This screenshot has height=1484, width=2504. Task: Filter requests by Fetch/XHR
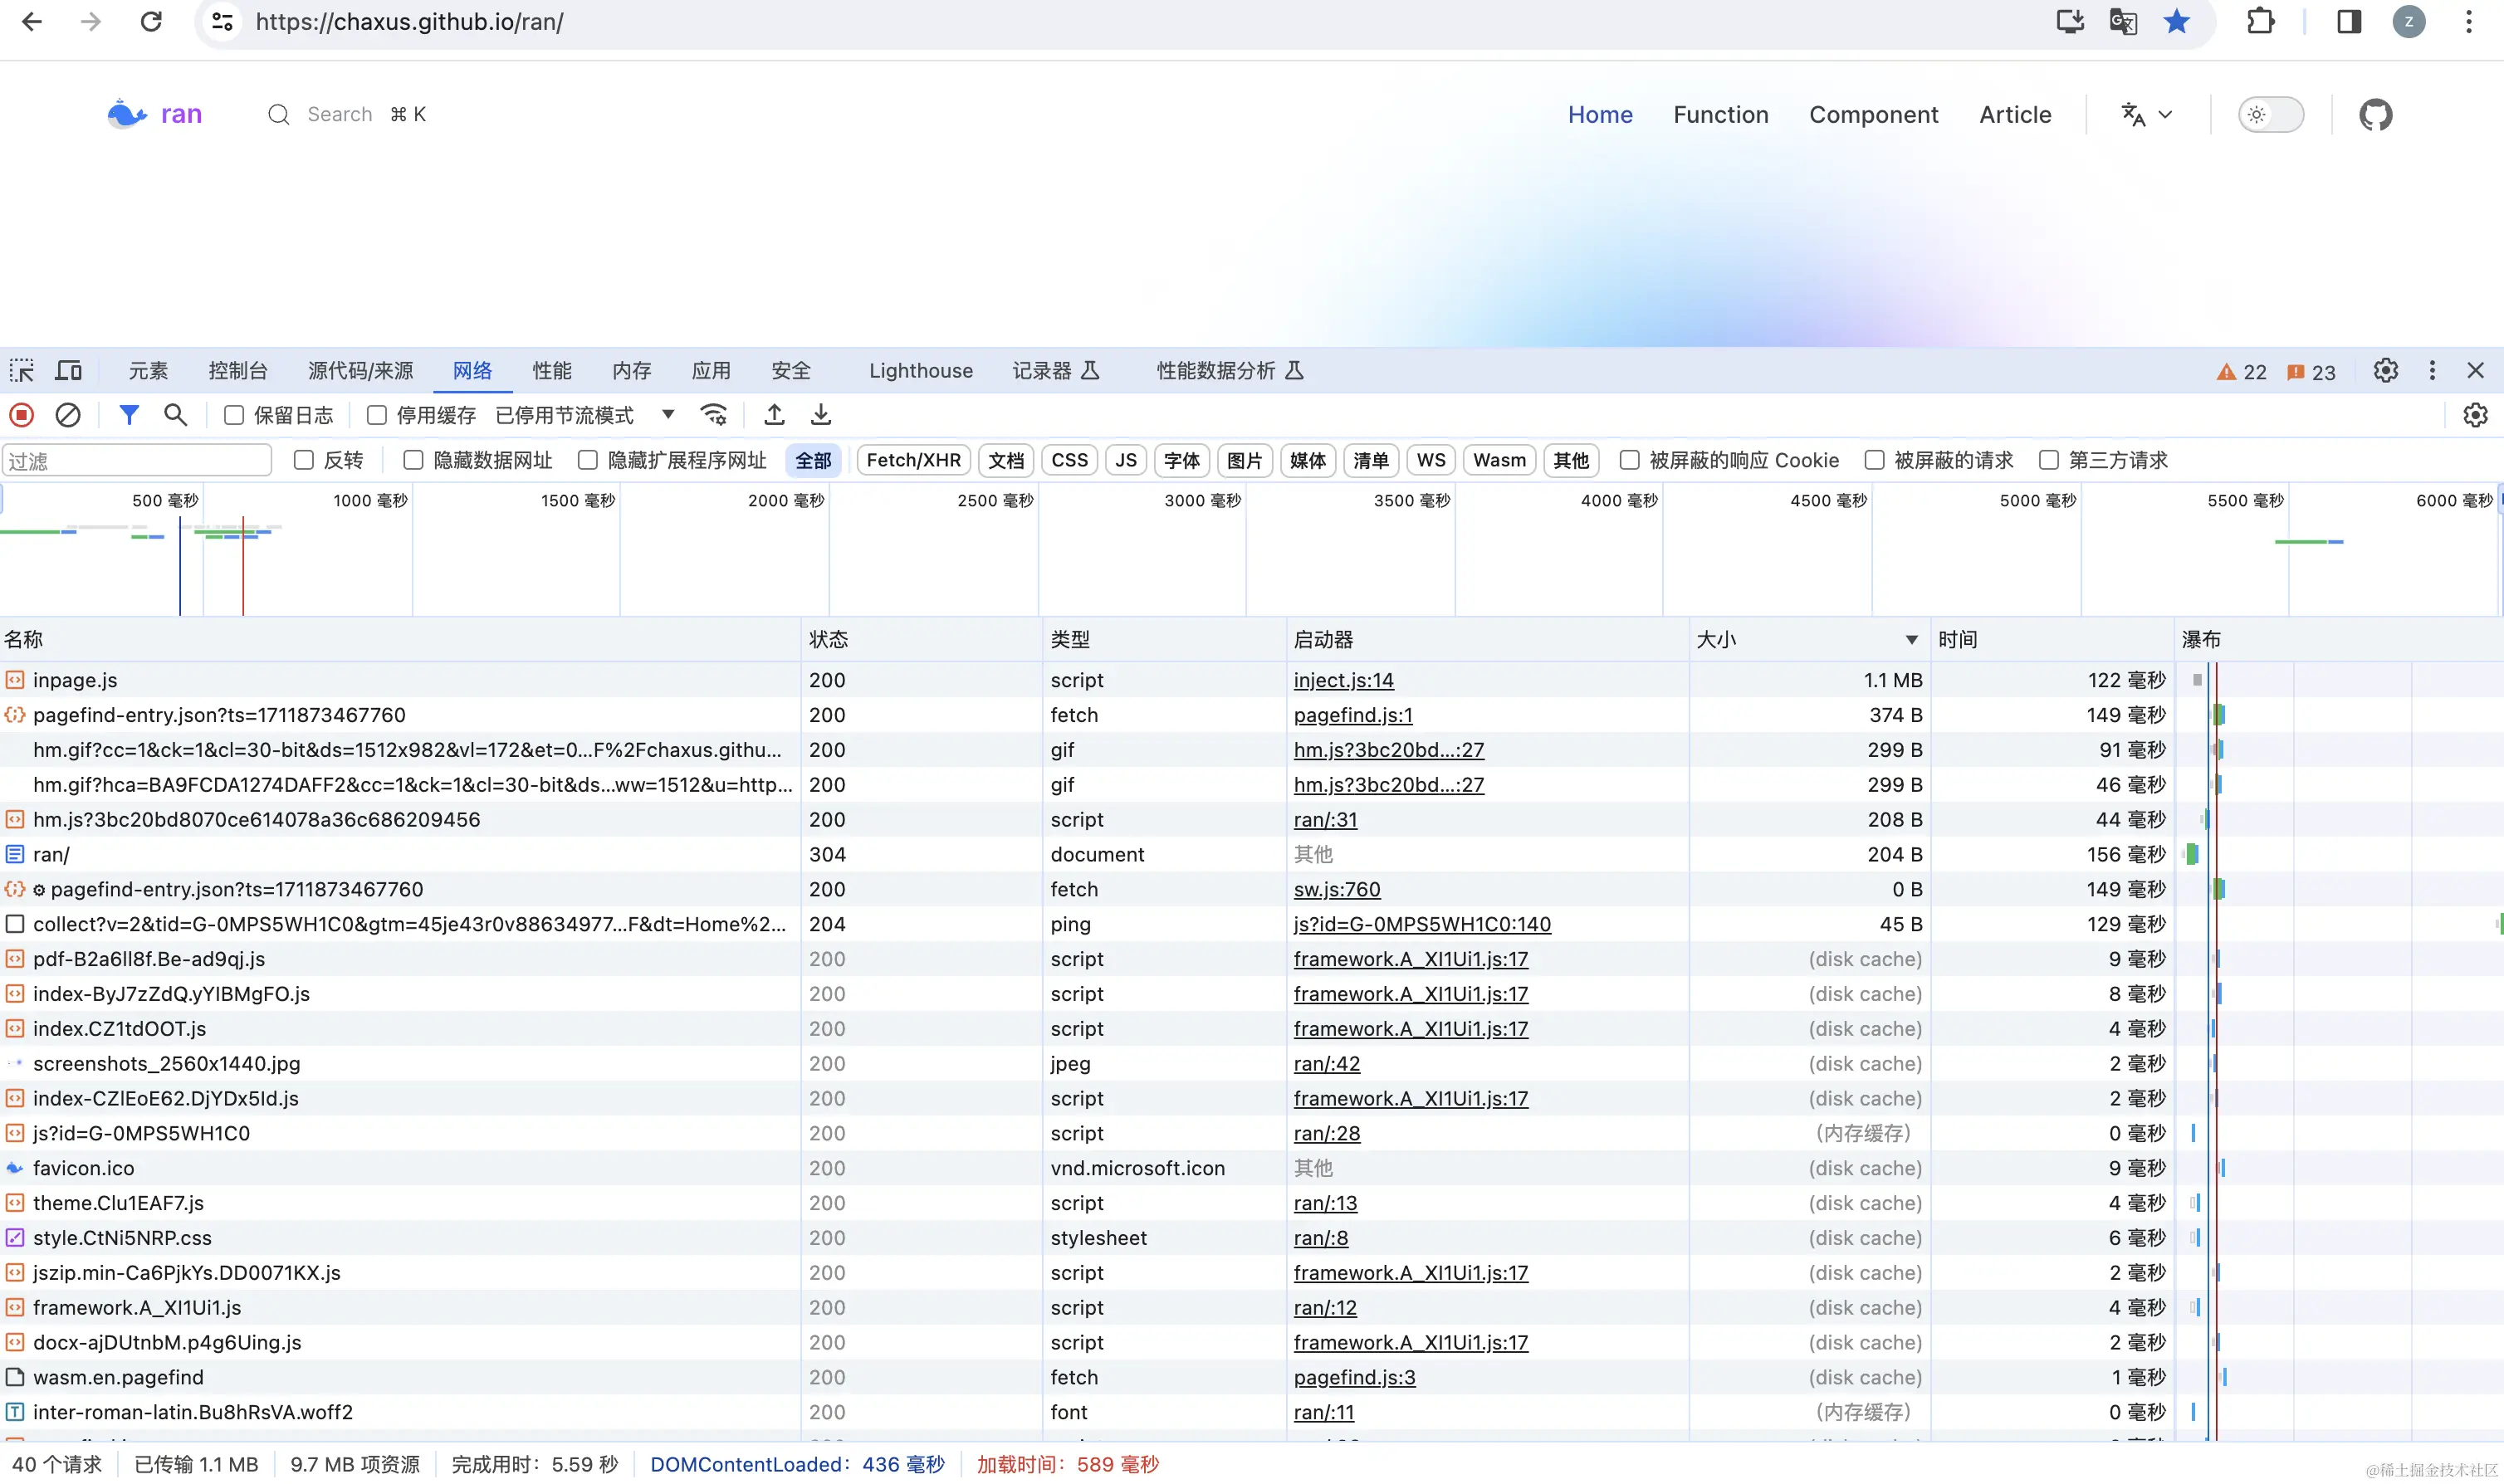click(913, 460)
